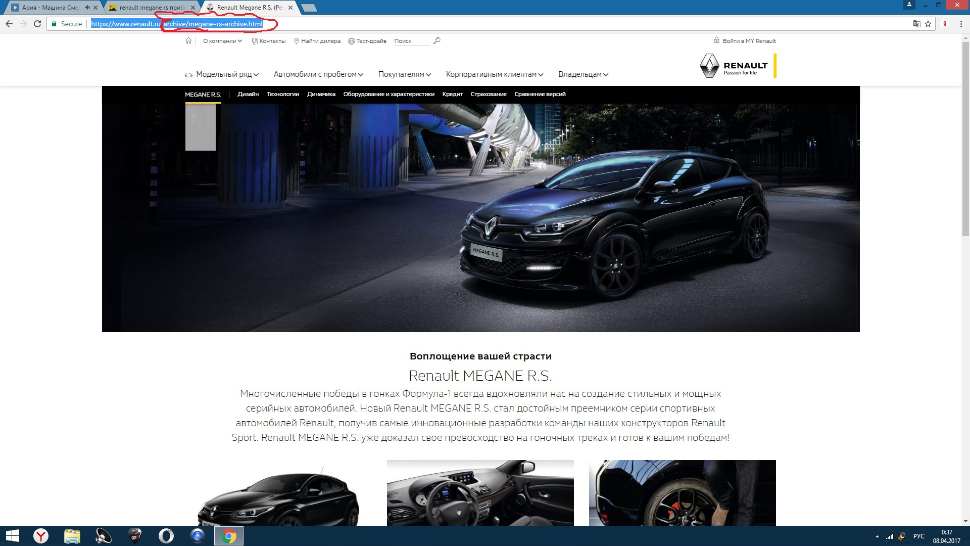Click the wheel and red brake caliper thumbnail
The width and height of the screenshot is (970, 546).
(x=683, y=493)
